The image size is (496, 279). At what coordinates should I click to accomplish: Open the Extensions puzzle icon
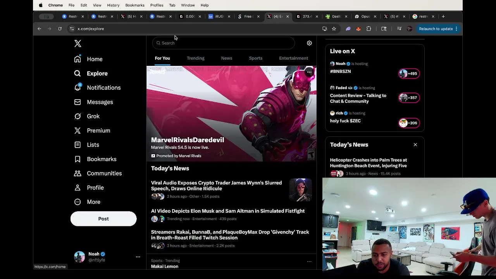pos(369,29)
